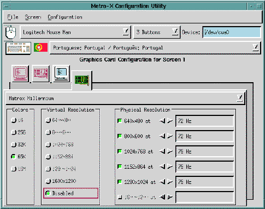Open the Logitech Mouse Man dropdown
Screen dimensions: 265x209
pyautogui.click(x=75, y=32)
